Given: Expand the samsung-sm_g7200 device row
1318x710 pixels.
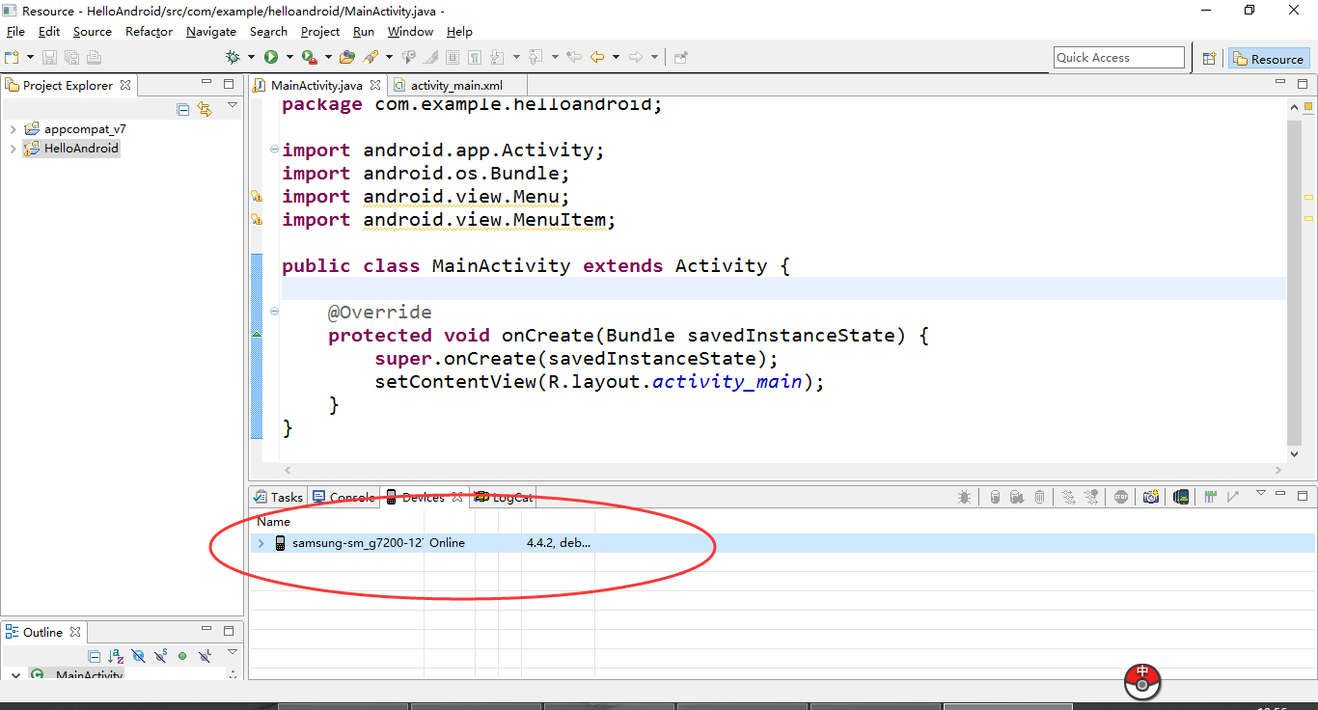Looking at the screenshot, I should [261, 543].
